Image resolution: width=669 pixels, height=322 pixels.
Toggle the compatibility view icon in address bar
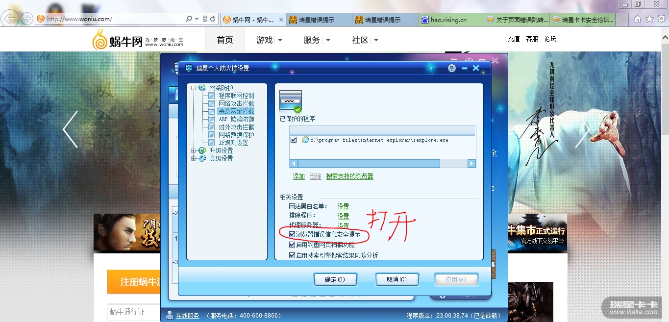(205, 19)
